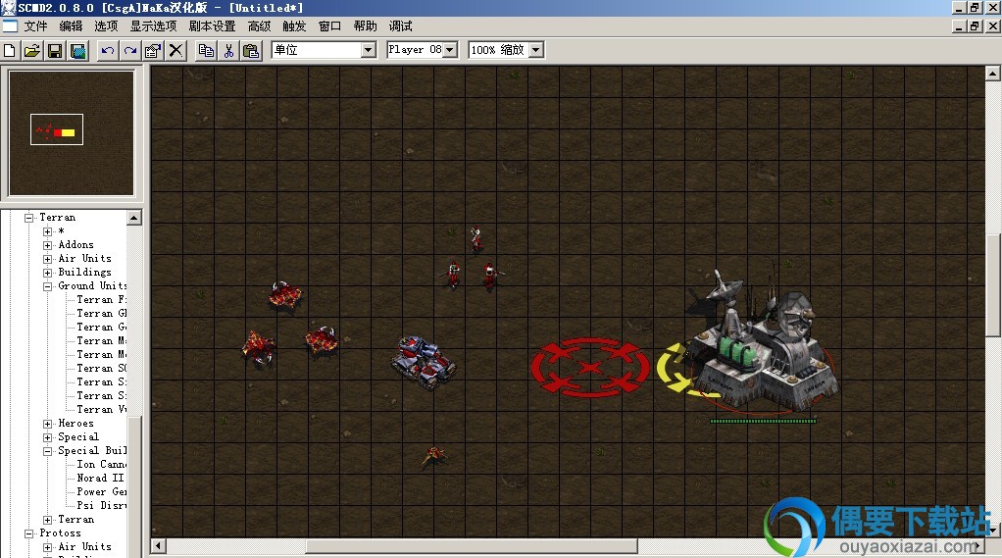The height and width of the screenshot is (558, 1002).
Task: Expand the lower Terran subnode
Action: click(47, 521)
